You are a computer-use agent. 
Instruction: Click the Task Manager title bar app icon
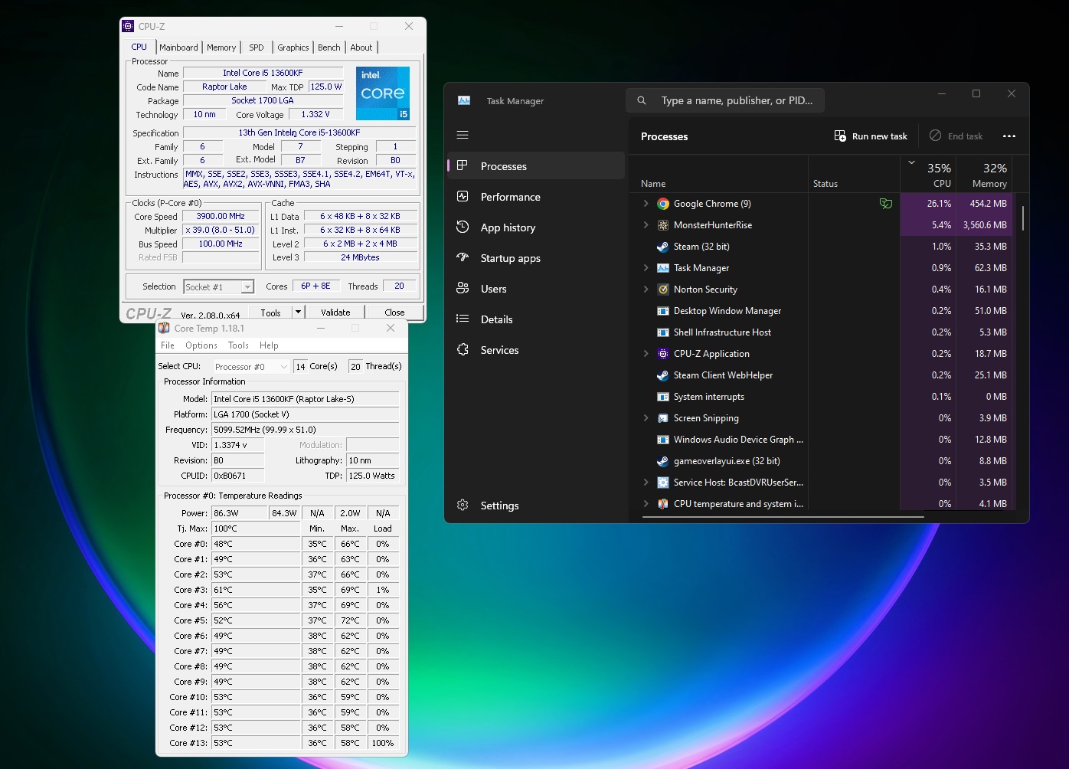point(464,100)
